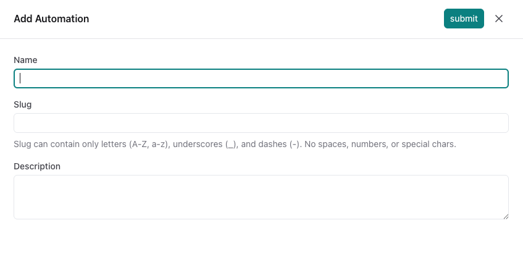The image size is (523, 254).
Task: Click the resize grip of Description box
Action: (506, 216)
